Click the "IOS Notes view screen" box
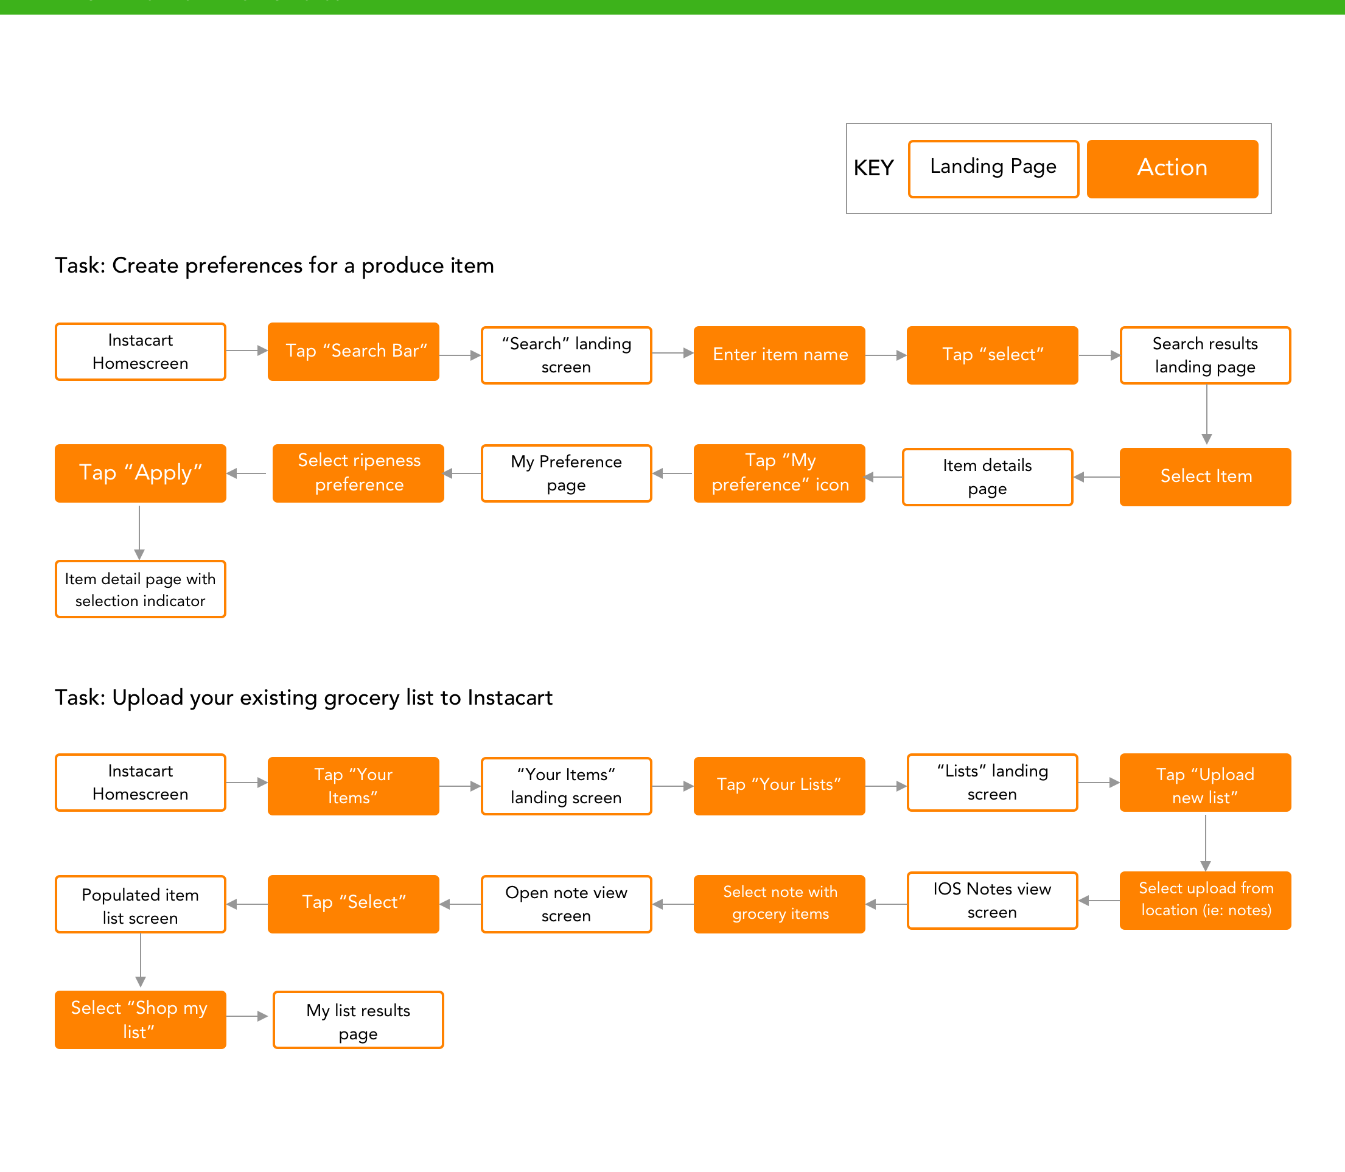 (993, 901)
